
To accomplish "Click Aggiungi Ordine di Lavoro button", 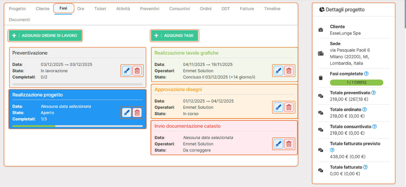I will pyautogui.click(x=45, y=36).
